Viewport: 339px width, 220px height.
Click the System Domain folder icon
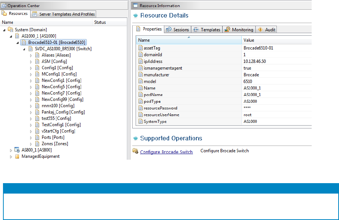10,30
